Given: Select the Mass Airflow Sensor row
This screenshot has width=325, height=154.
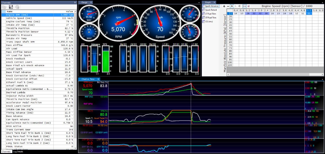Looking at the screenshot, I should click(38, 52).
